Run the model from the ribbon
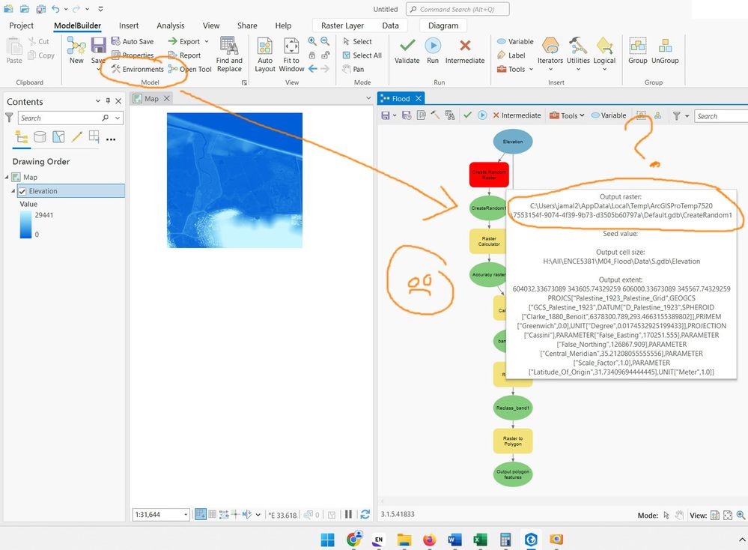This screenshot has width=748, height=550. (433, 50)
